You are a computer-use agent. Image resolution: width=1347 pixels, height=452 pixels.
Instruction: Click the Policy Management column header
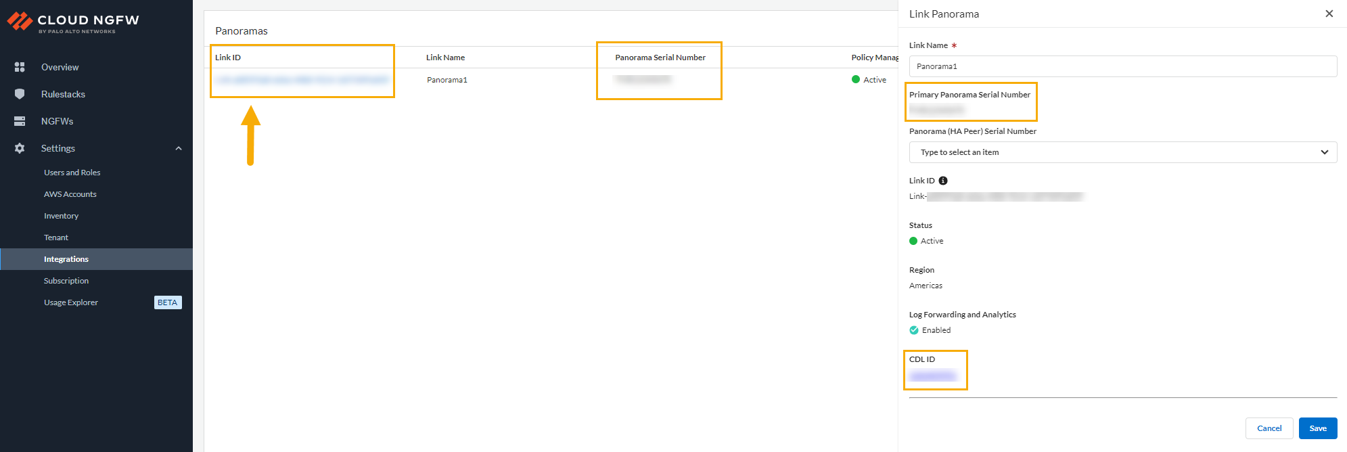coord(875,58)
